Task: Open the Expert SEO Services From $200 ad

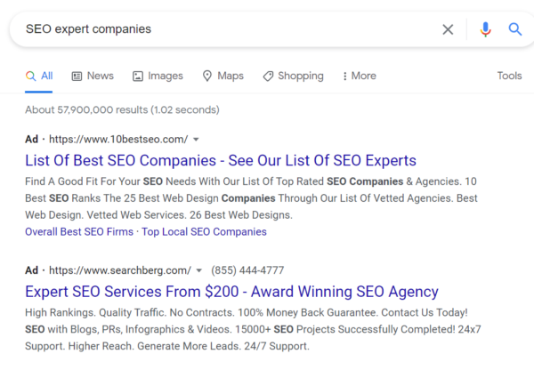Action: tap(231, 292)
